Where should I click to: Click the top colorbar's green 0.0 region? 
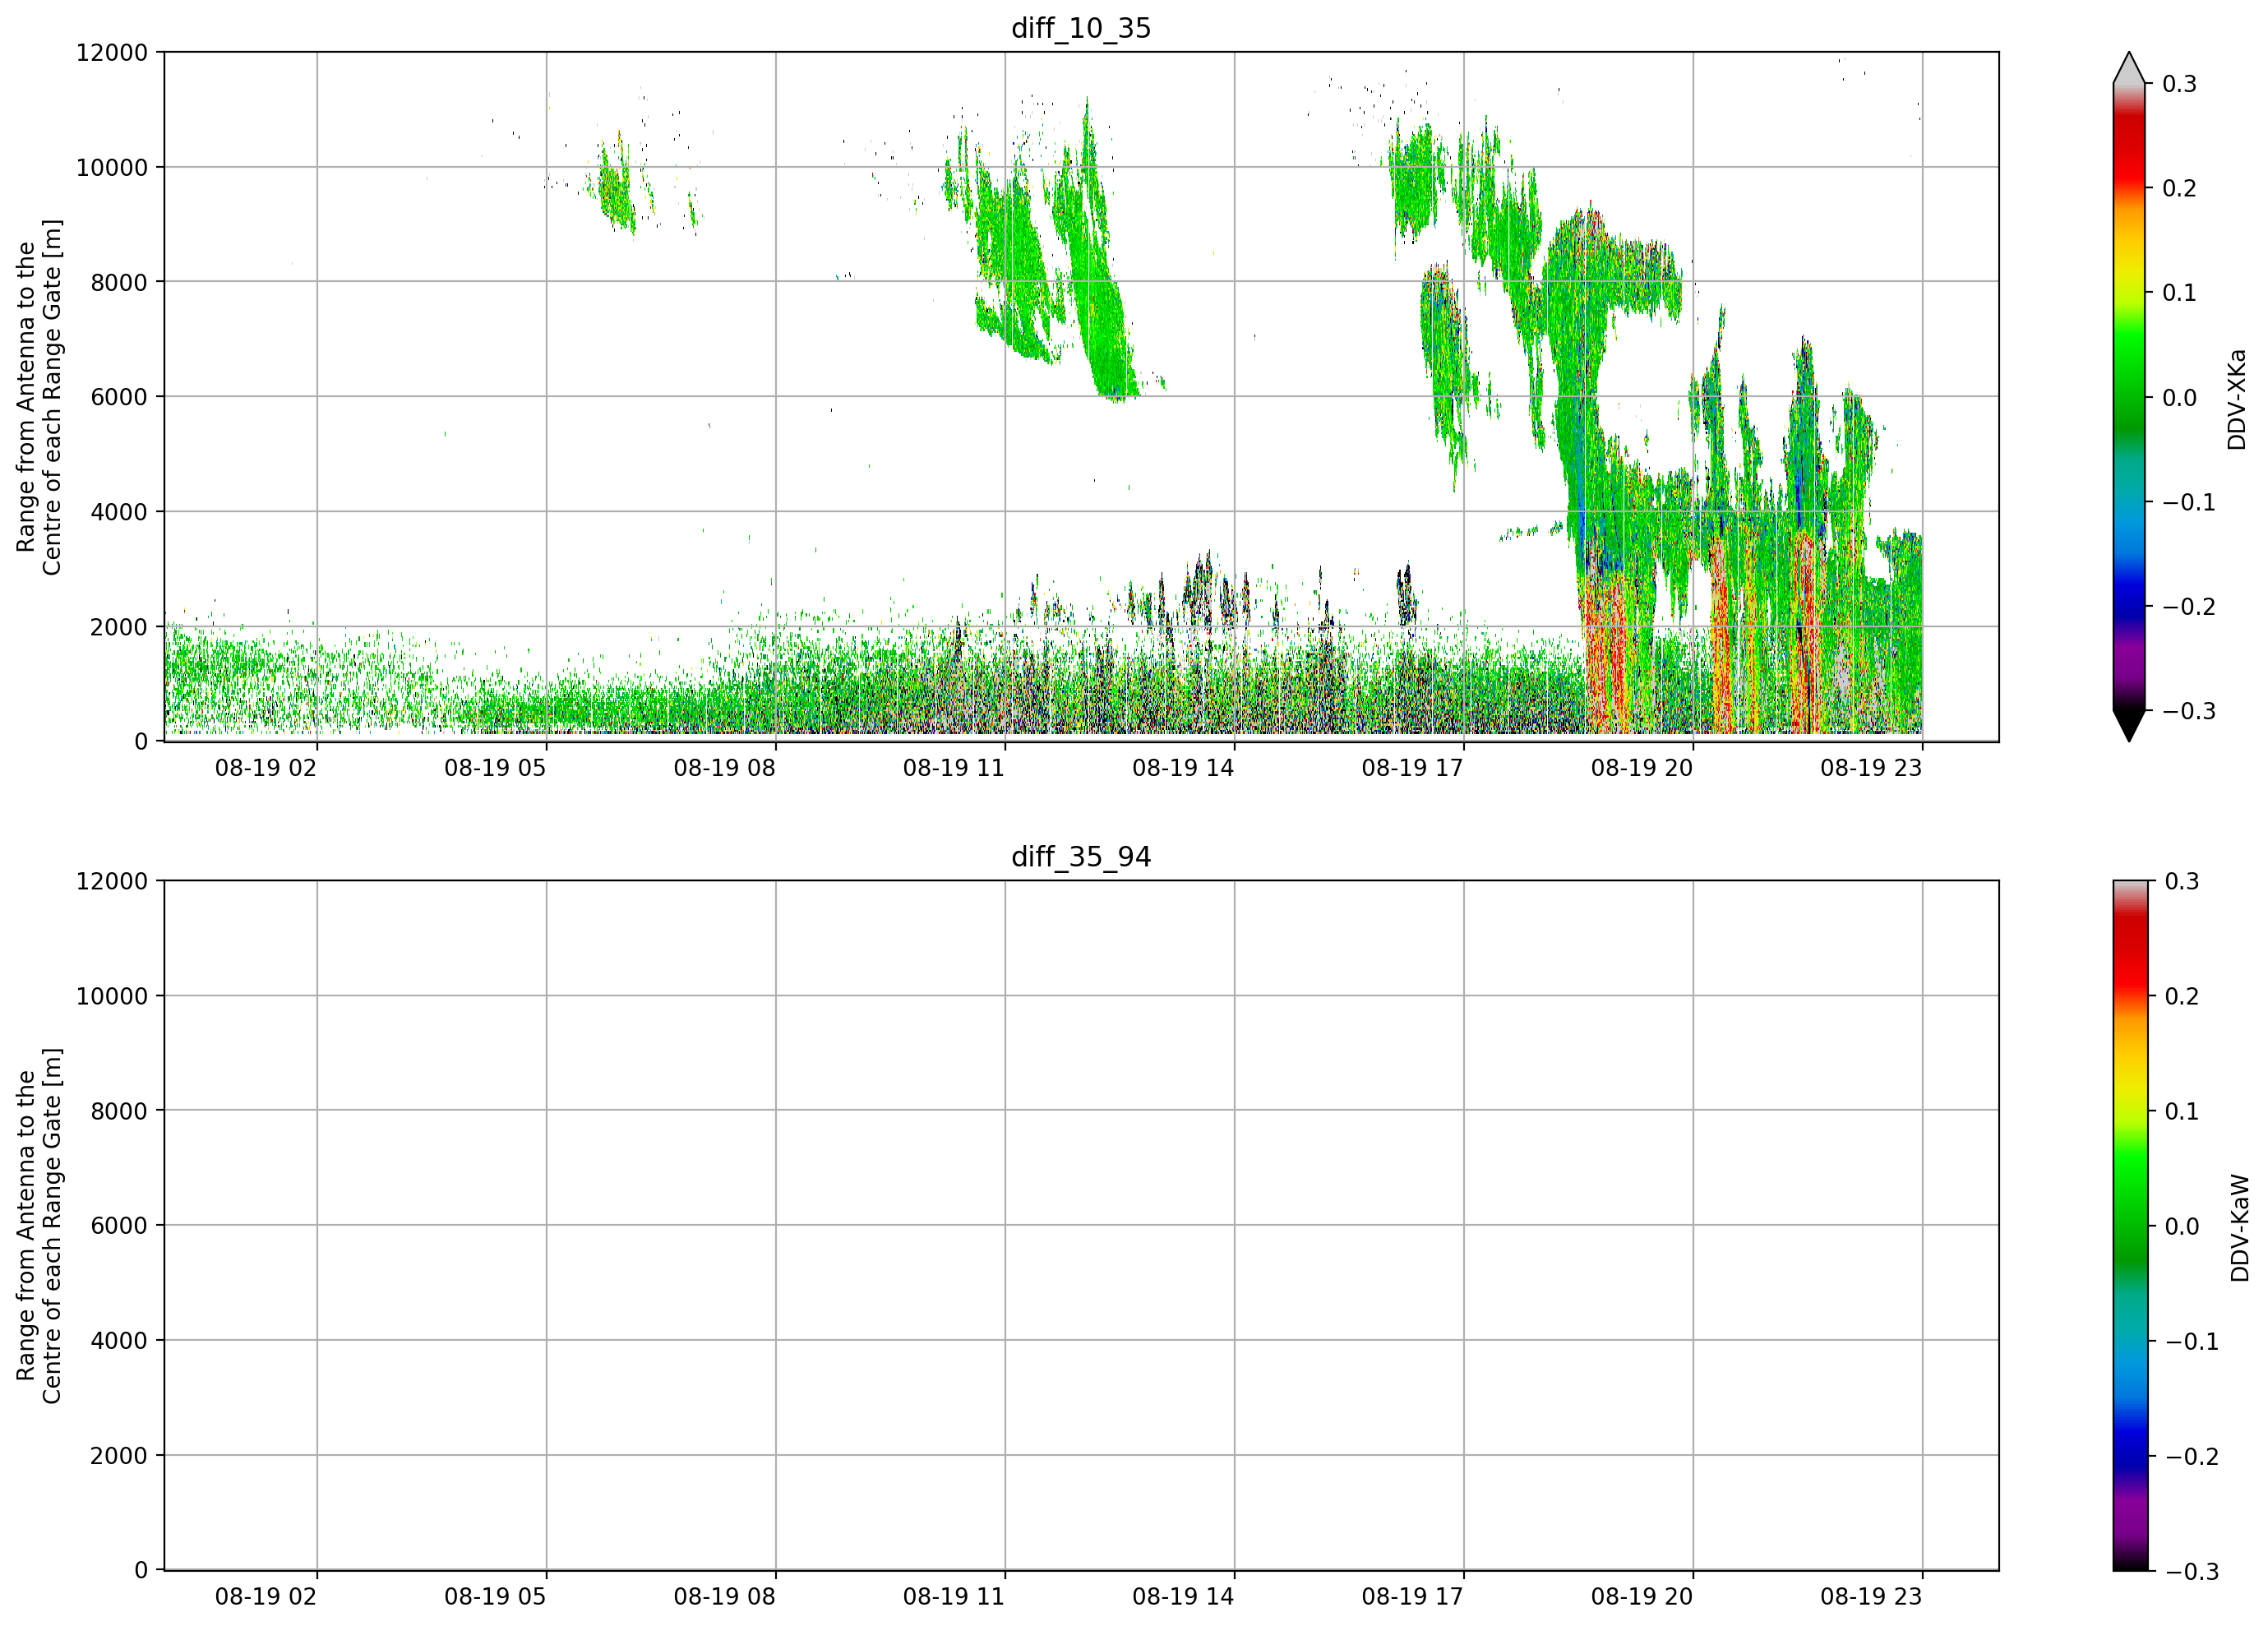(2129, 397)
